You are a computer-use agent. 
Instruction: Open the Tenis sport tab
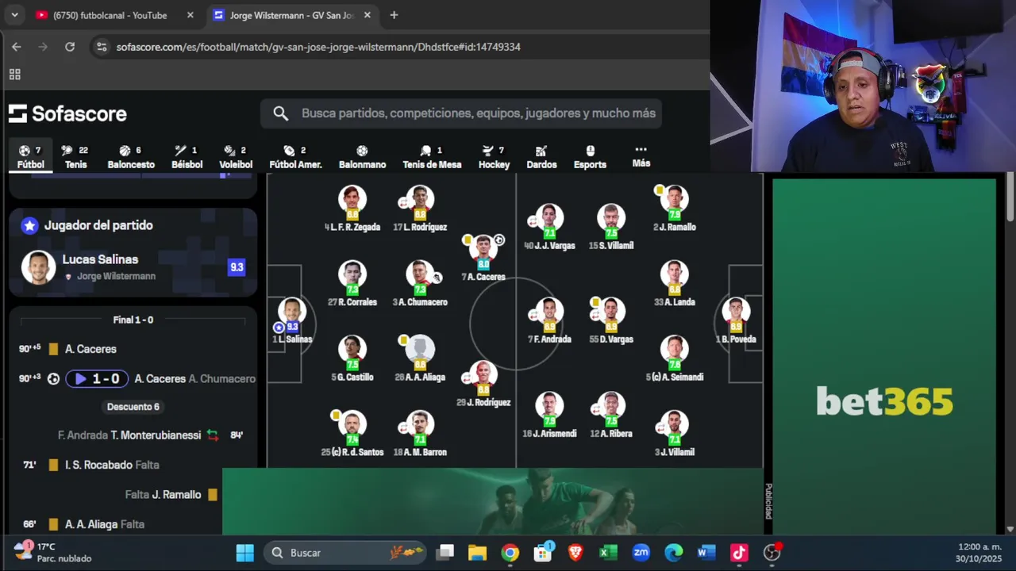76,157
